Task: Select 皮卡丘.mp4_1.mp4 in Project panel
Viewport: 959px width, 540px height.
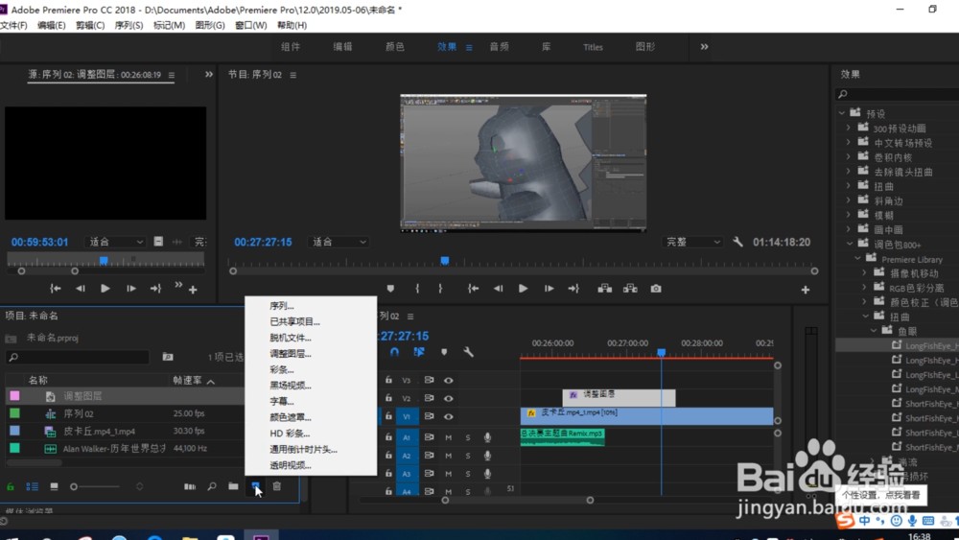Action: 99,432
